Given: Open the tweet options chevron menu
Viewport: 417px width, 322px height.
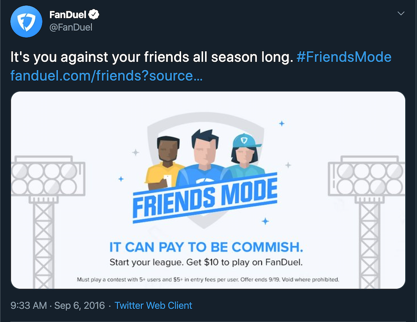Looking at the screenshot, I should [401, 14].
